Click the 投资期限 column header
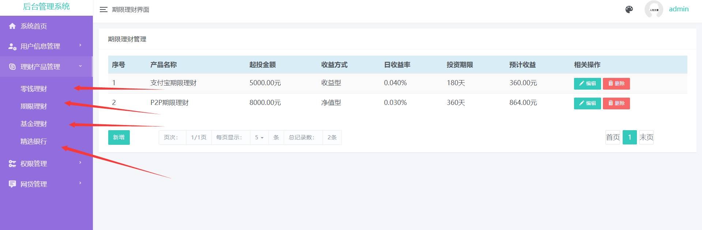702x230 pixels. [x=460, y=65]
